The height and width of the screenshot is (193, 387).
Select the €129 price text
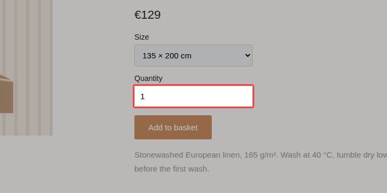tap(148, 15)
